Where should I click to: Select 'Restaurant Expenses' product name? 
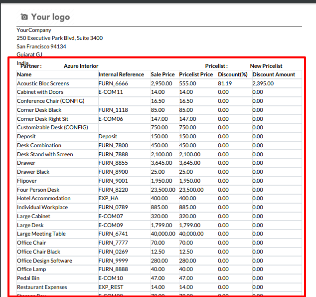[x=42, y=287]
